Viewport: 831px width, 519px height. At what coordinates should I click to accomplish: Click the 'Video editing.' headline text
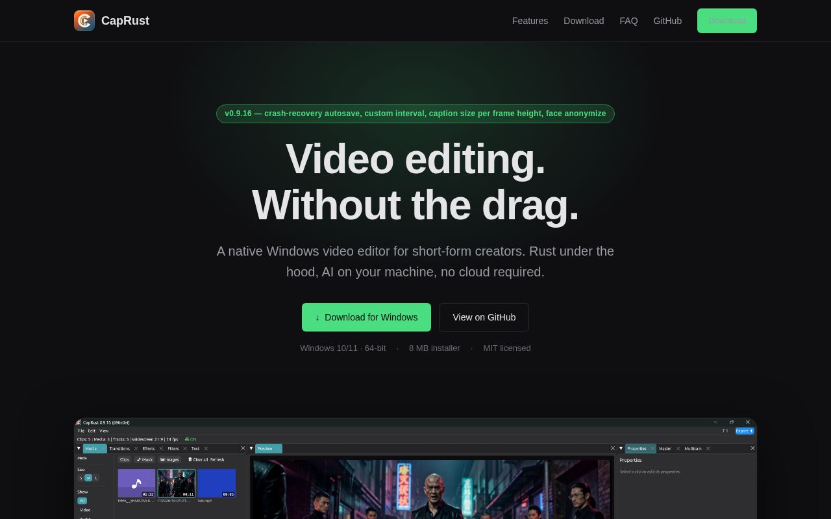pyautogui.click(x=415, y=159)
